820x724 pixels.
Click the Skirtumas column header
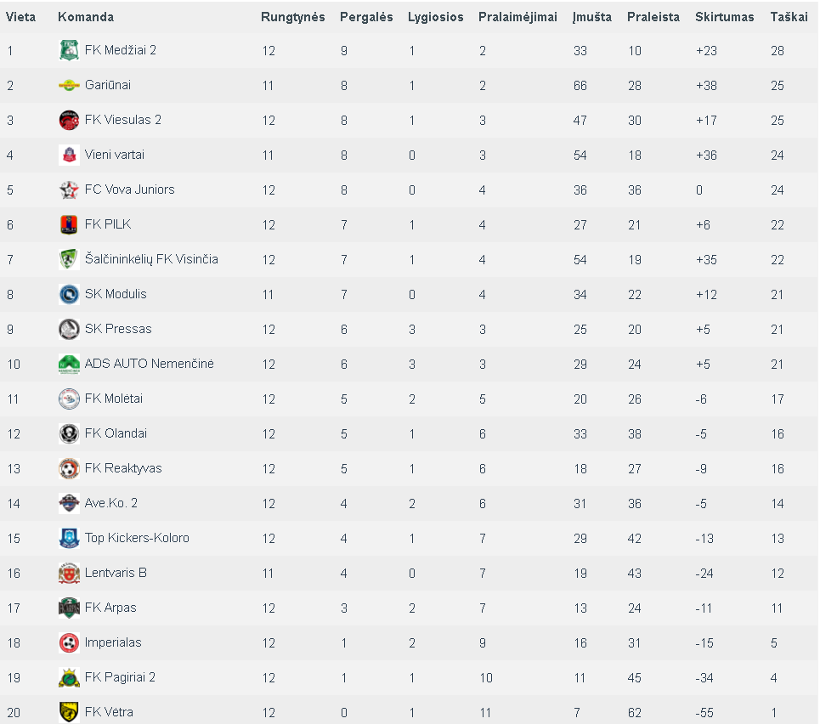coord(724,17)
